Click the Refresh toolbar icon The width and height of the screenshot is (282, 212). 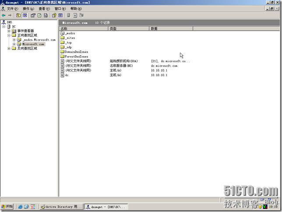tap(39, 15)
